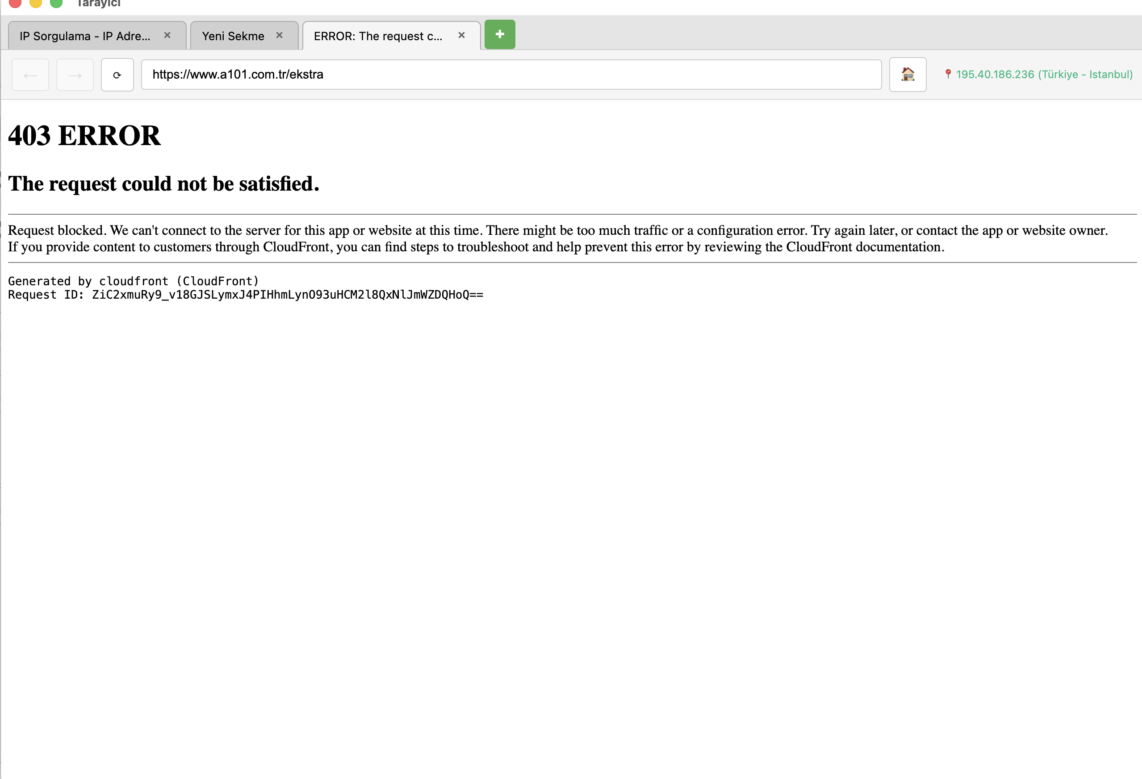Click 'The request could not be satisfied' heading
Image resolution: width=1142 pixels, height=779 pixels.
pos(163,183)
